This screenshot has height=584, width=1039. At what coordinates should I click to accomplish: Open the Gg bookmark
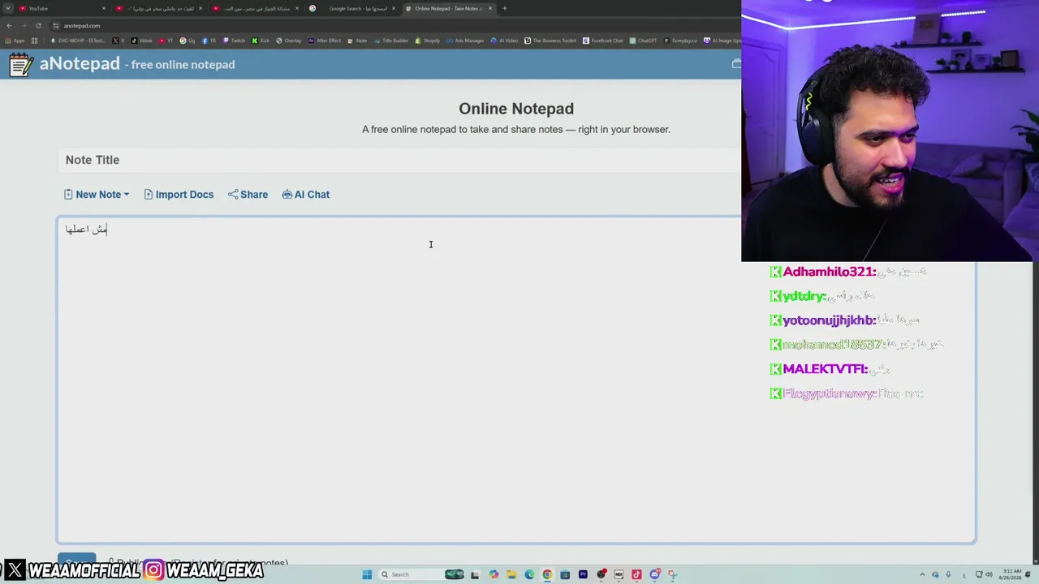point(188,41)
